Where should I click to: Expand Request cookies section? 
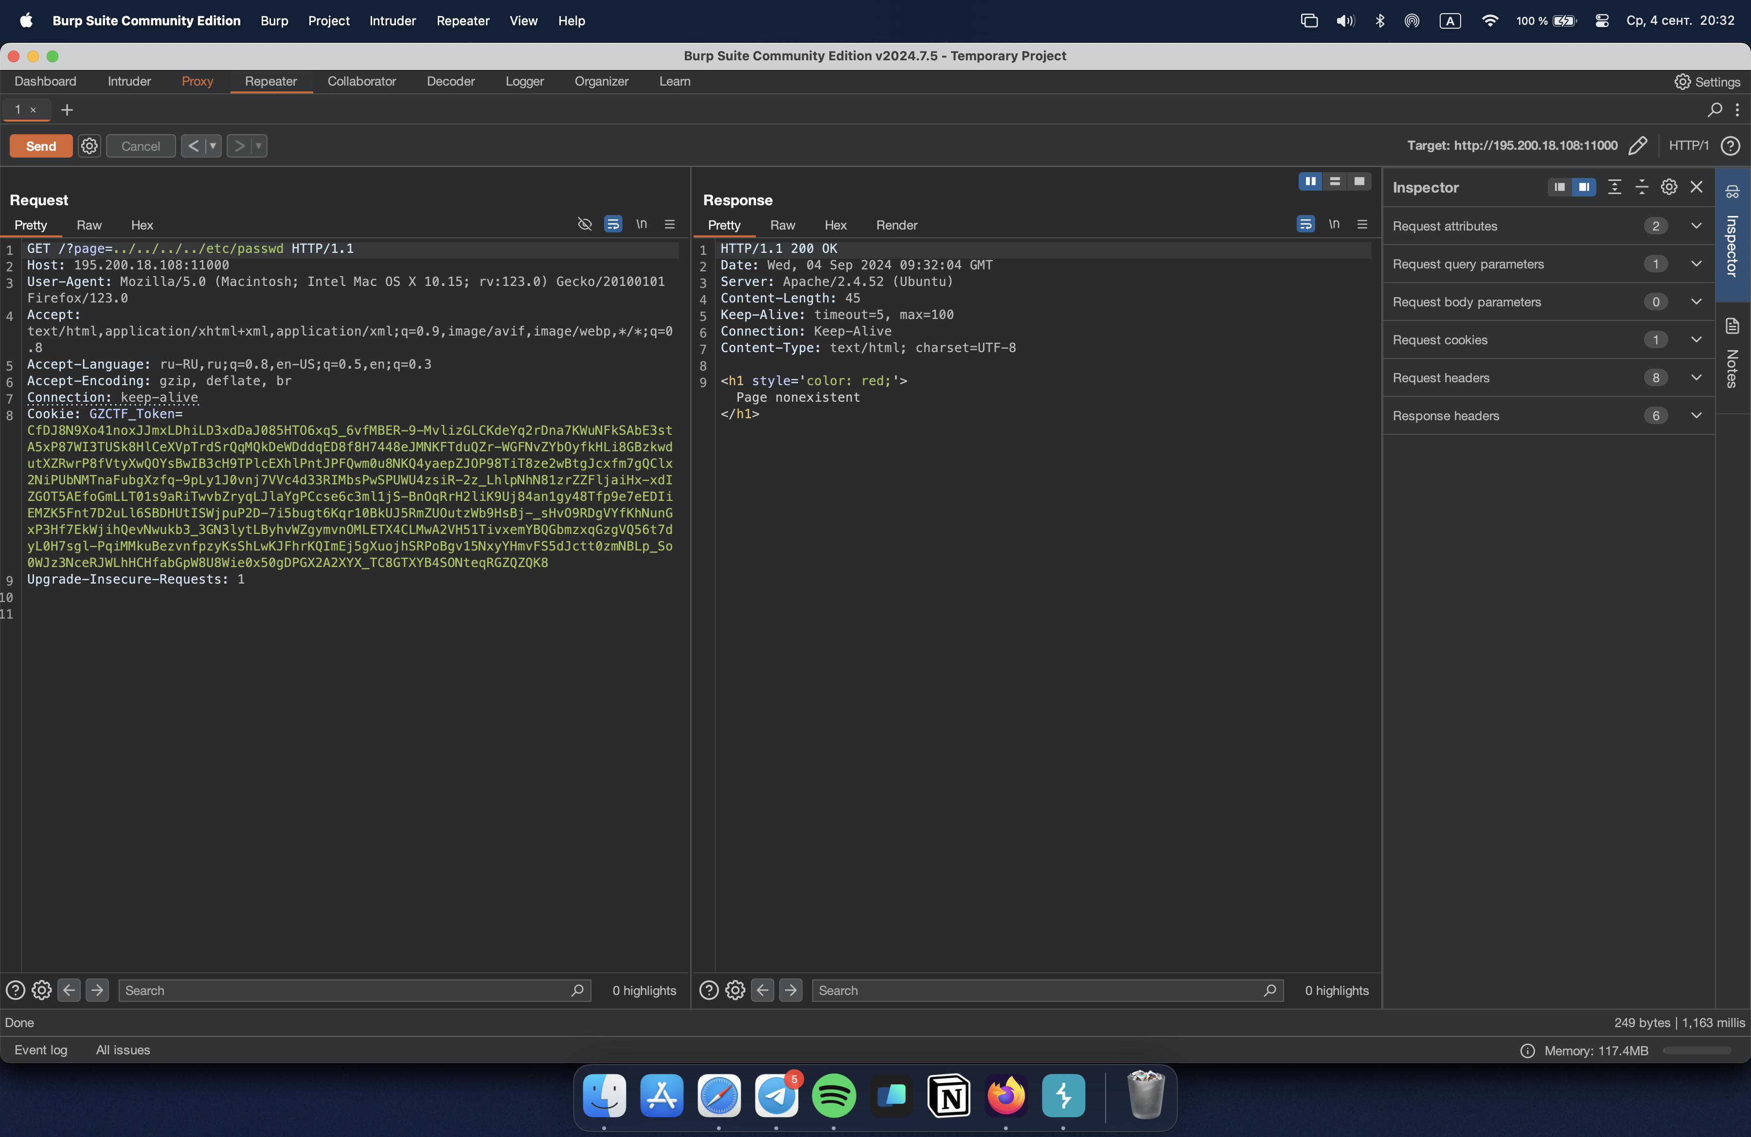pyautogui.click(x=1696, y=339)
